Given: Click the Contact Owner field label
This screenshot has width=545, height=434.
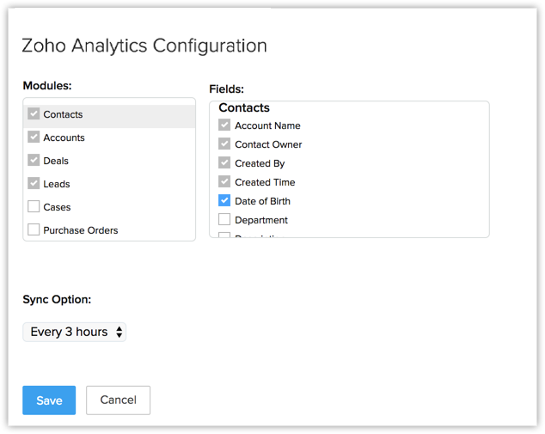Looking at the screenshot, I should tap(268, 144).
